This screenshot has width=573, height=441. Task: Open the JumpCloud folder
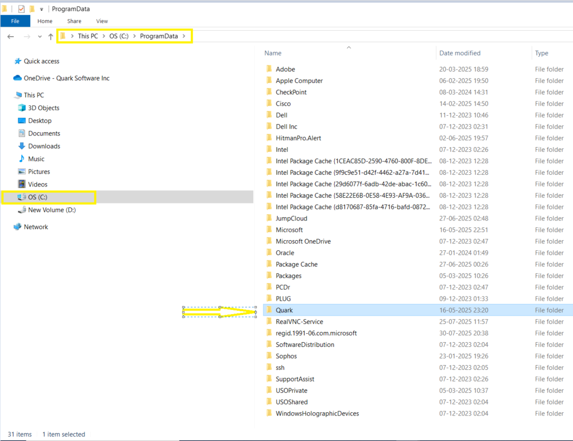click(x=291, y=218)
